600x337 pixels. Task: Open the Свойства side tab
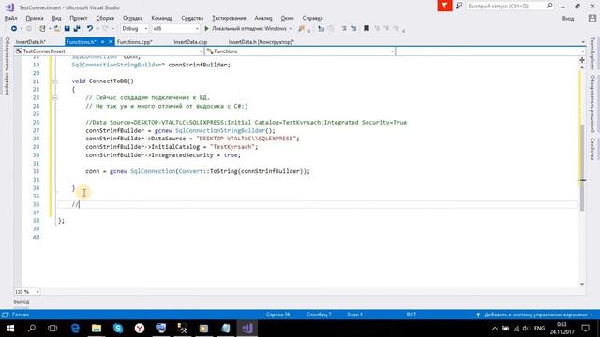click(x=592, y=149)
